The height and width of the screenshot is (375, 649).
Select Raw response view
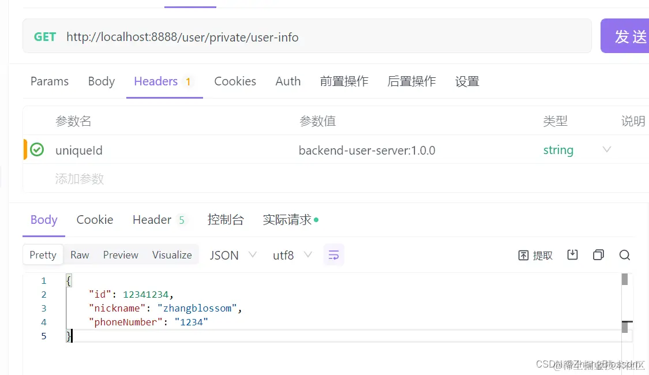80,254
